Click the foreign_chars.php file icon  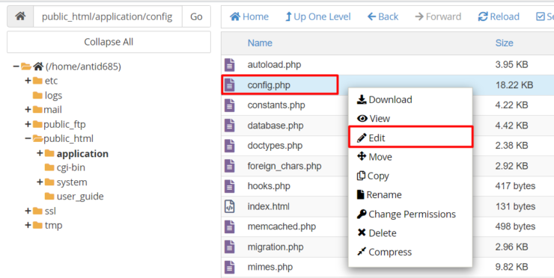(x=230, y=166)
